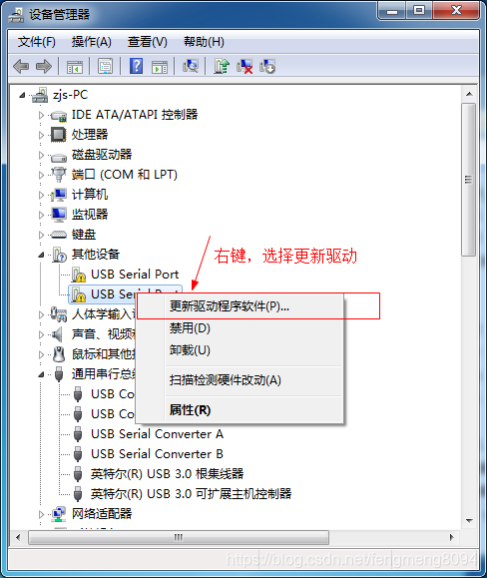Expand the 网络适配器 node
Screen dimensions: 487x578
pyautogui.click(x=41, y=514)
